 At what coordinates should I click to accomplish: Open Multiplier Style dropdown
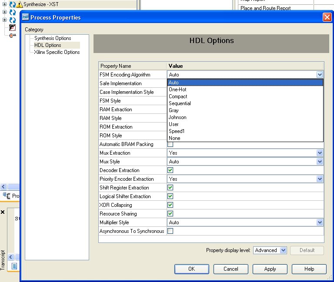(x=320, y=222)
